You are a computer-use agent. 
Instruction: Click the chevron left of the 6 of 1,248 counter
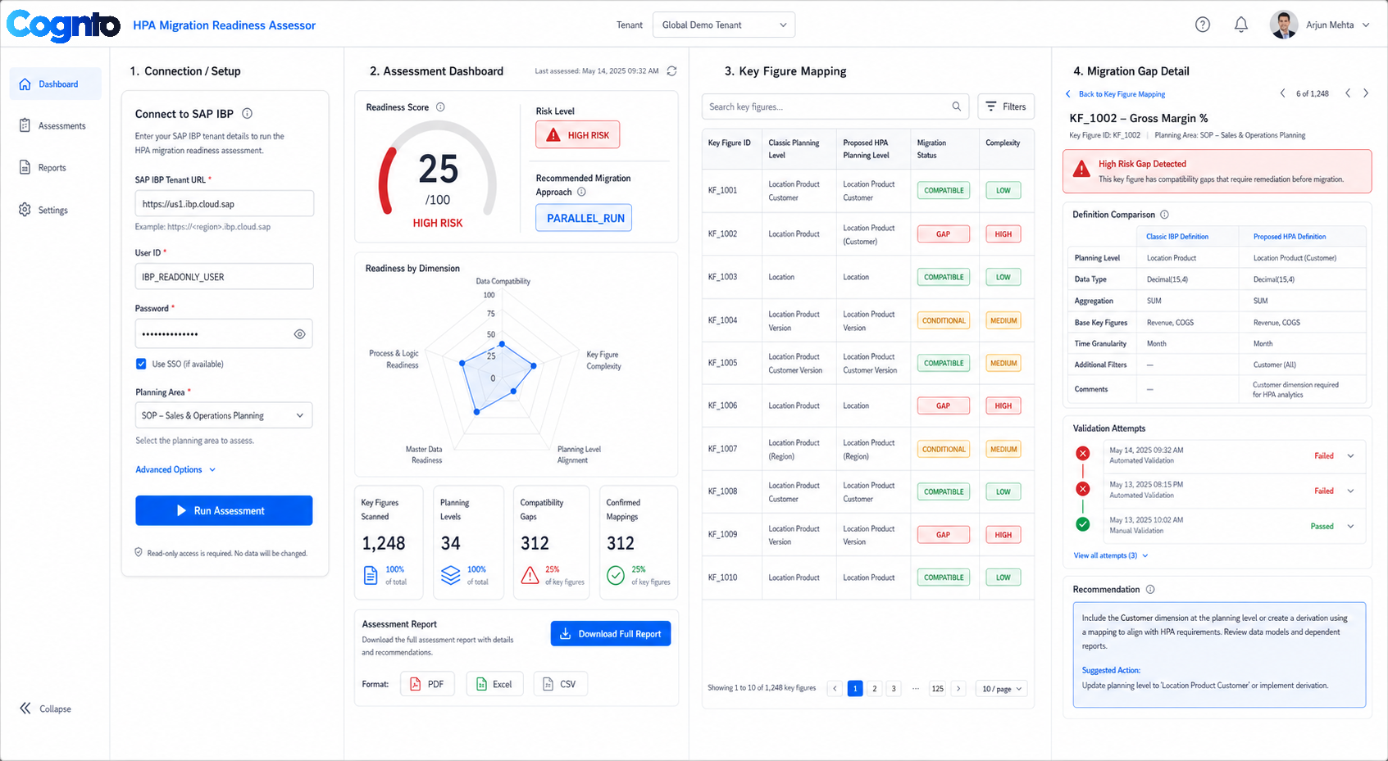(x=1282, y=93)
